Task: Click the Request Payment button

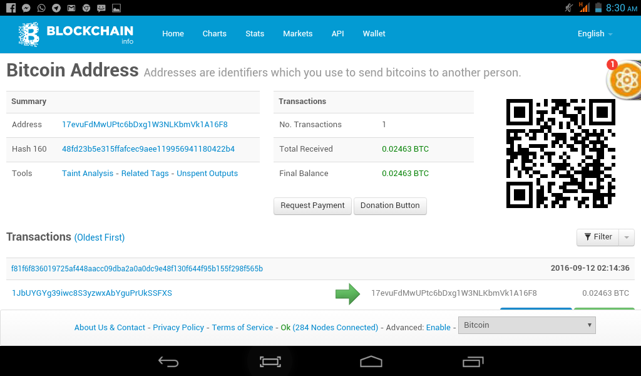Action: (x=312, y=206)
